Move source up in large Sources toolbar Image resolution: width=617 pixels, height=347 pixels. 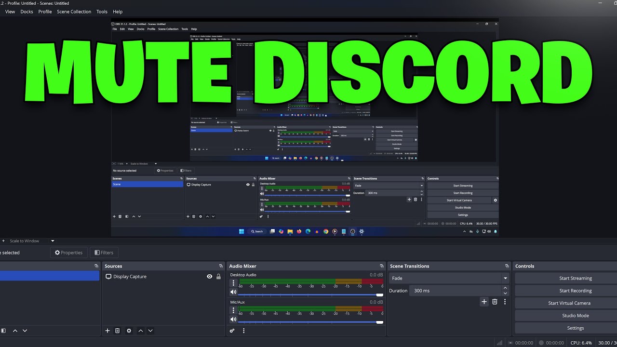click(140, 331)
